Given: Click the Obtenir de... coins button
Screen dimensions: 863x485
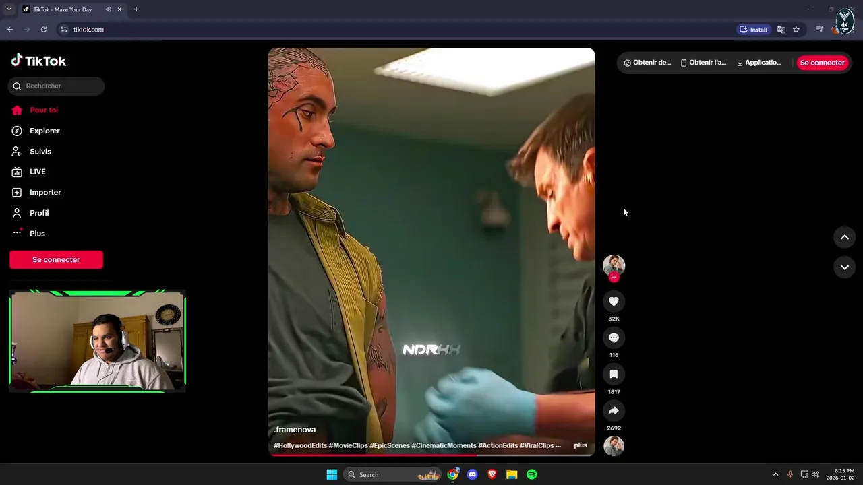Looking at the screenshot, I should pos(647,63).
